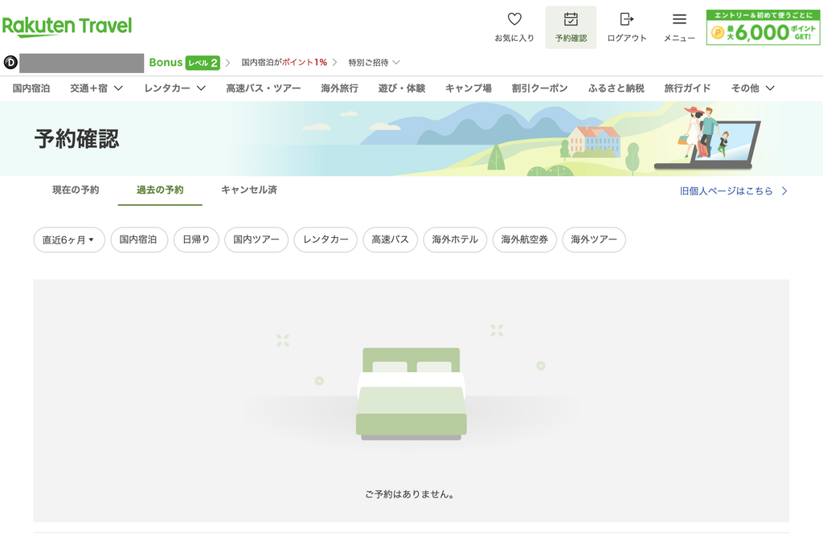Select the 過去の予約 tab
823x536 pixels.
click(x=160, y=190)
